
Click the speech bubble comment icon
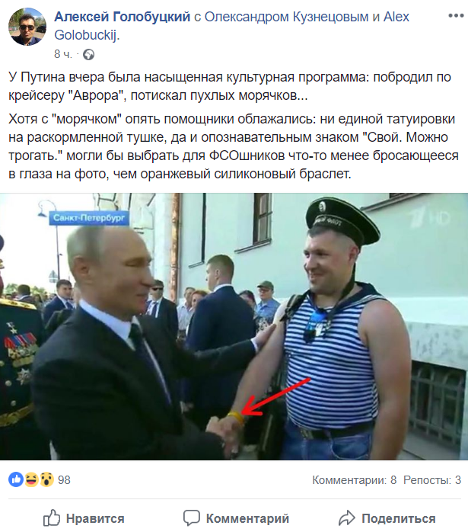coord(191,518)
